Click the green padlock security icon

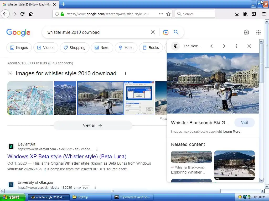click(62, 14)
